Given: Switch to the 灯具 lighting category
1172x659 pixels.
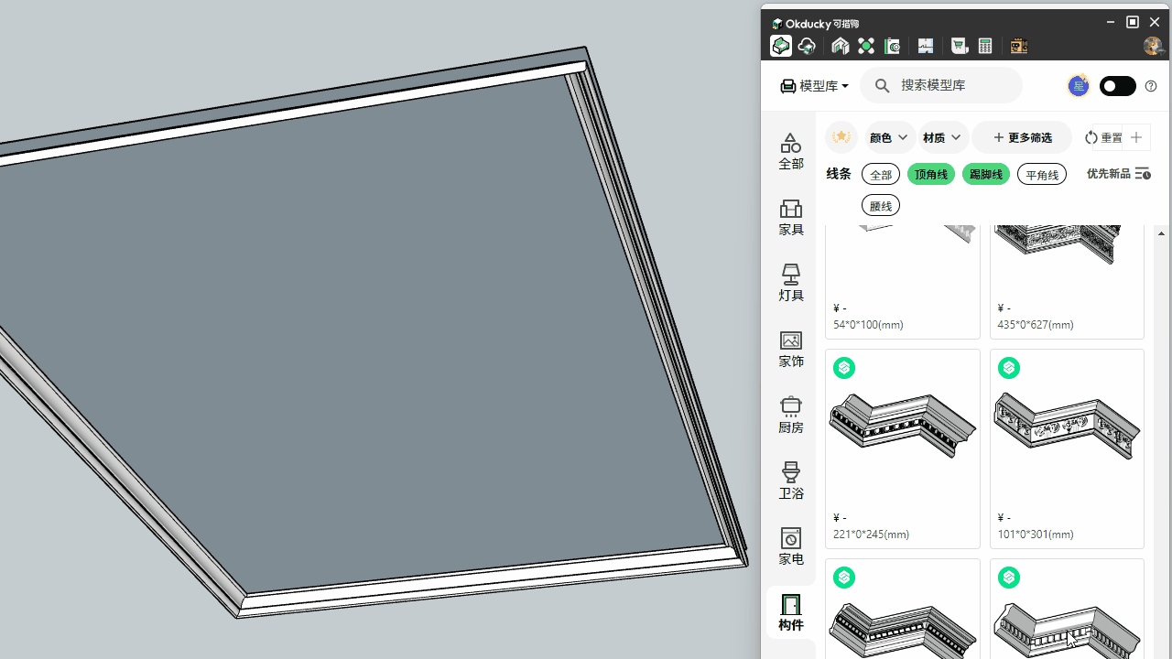Looking at the screenshot, I should 791,284.
